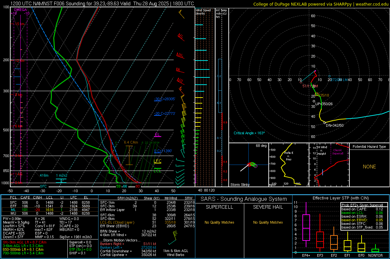Click the '1 m2s2' SRH label
The image size is (390, 259).
[61, 175]
